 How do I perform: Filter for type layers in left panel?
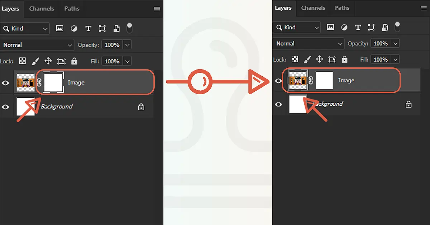tap(88, 28)
